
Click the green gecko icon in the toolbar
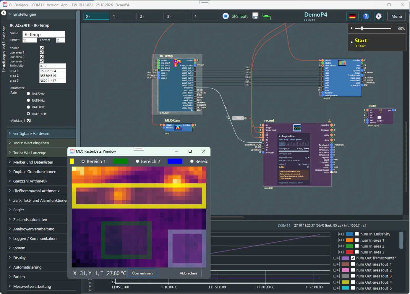tap(266, 16)
